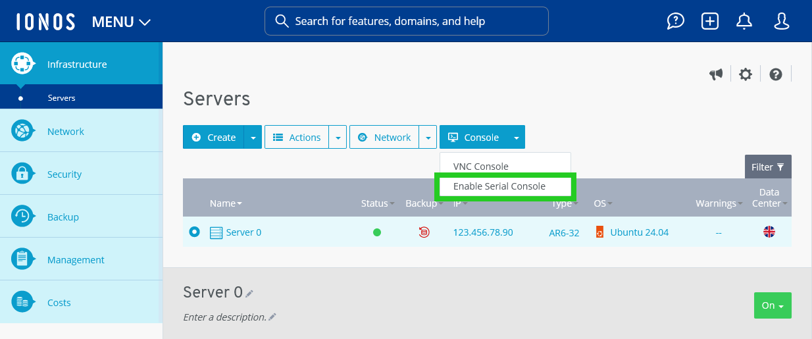Click the AR6-32 type value
The image size is (812, 339).
pos(564,232)
